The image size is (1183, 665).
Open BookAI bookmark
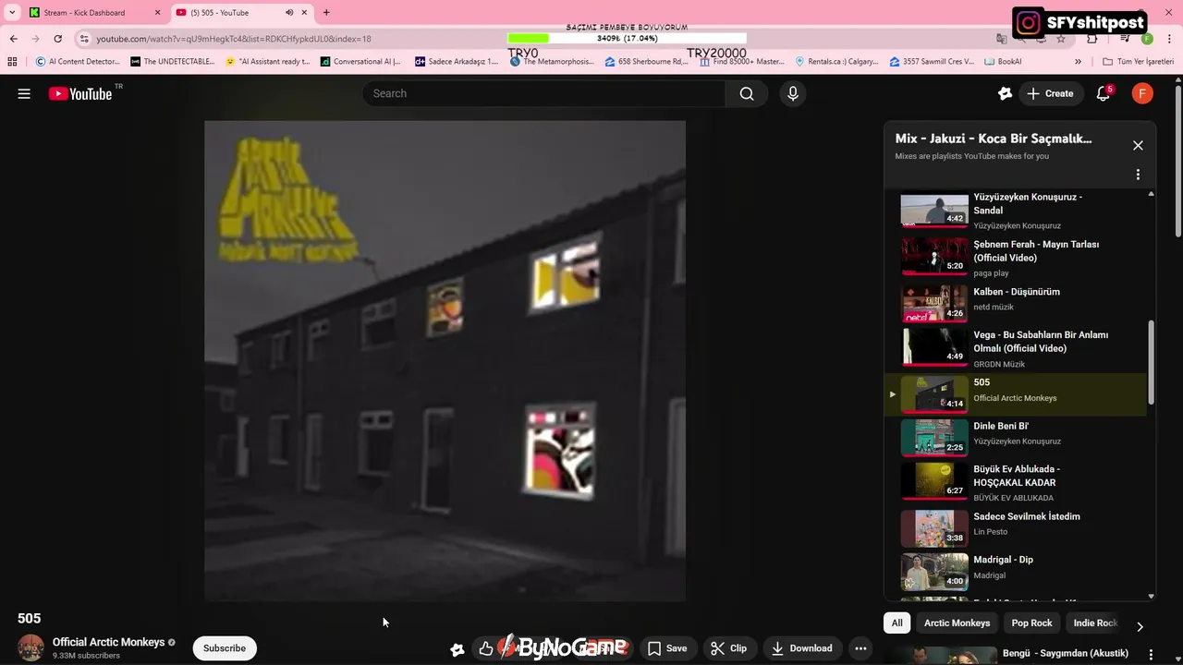(x=1003, y=62)
